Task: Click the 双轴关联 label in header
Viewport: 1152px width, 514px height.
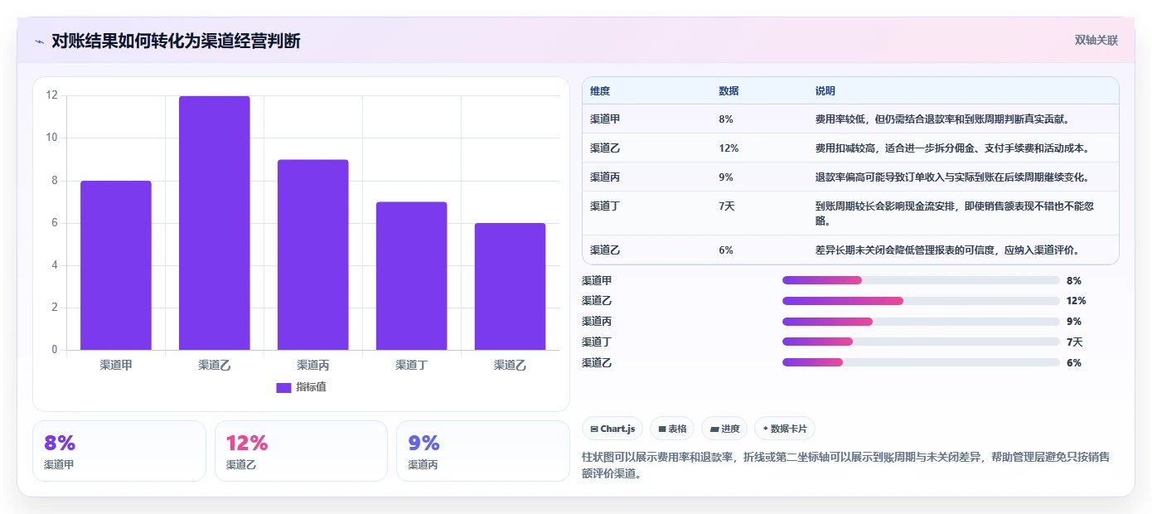Action: tap(1096, 41)
